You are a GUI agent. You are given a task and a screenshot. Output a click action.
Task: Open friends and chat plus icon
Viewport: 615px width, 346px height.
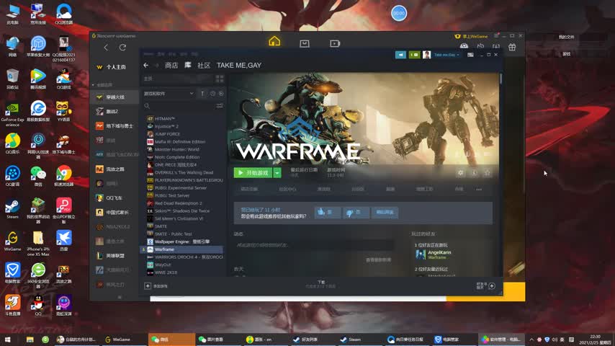(492, 286)
